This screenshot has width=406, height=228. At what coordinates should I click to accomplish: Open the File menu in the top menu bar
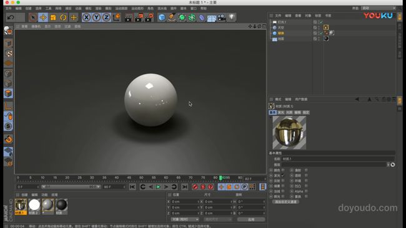tap(9, 8)
